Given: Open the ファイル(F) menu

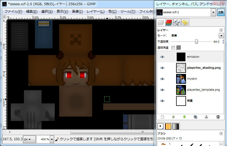Looking at the screenshot, I should coord(13,12).
